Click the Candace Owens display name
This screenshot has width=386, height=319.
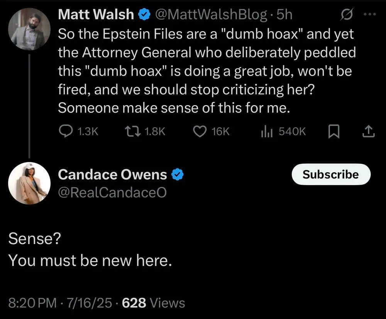point(112,175)
